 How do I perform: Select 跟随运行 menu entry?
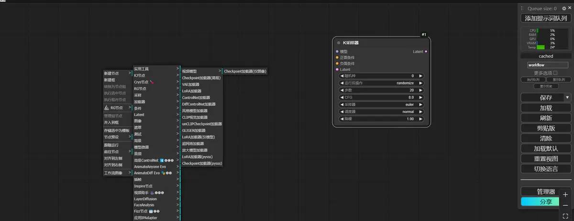(118, 145)
